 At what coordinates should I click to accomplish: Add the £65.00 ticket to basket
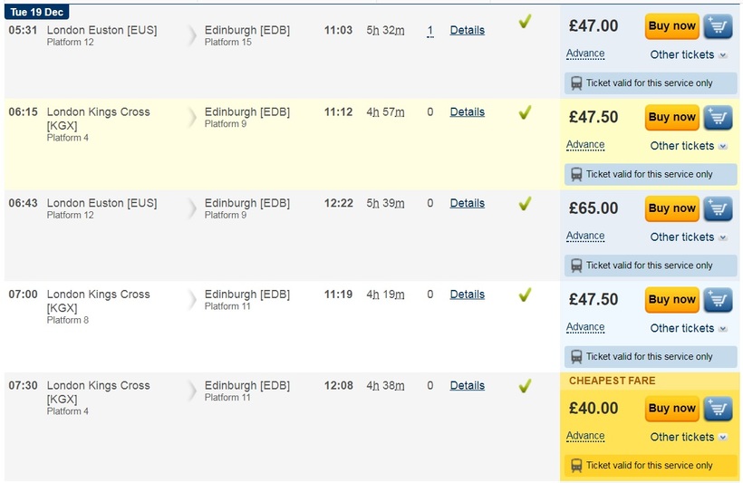click(719, 208)
